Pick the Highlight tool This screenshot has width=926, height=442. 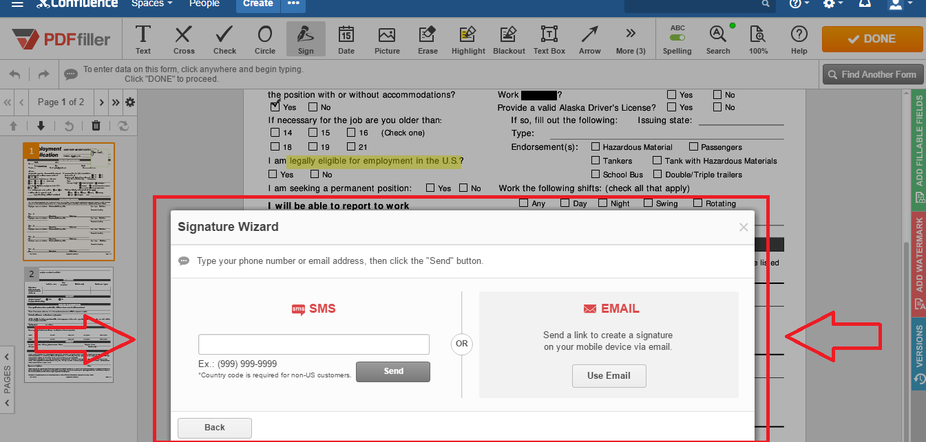[x=468, y=39]
